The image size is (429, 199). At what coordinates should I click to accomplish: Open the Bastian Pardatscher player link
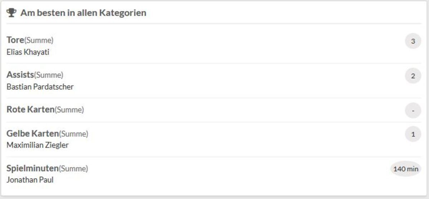coord(40,87)
